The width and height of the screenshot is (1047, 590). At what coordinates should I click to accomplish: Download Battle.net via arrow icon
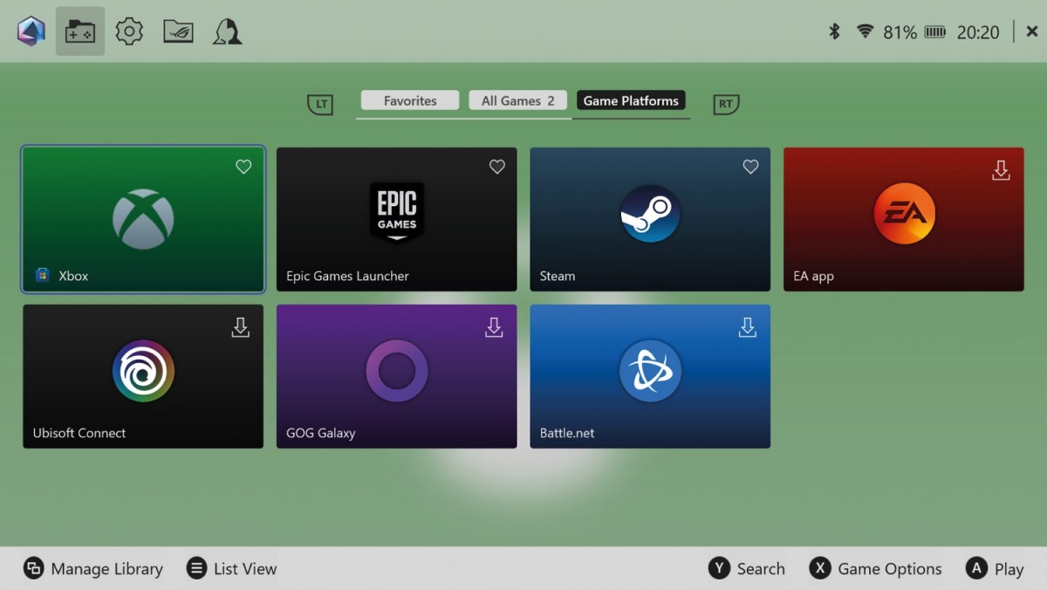click(747, 327)
